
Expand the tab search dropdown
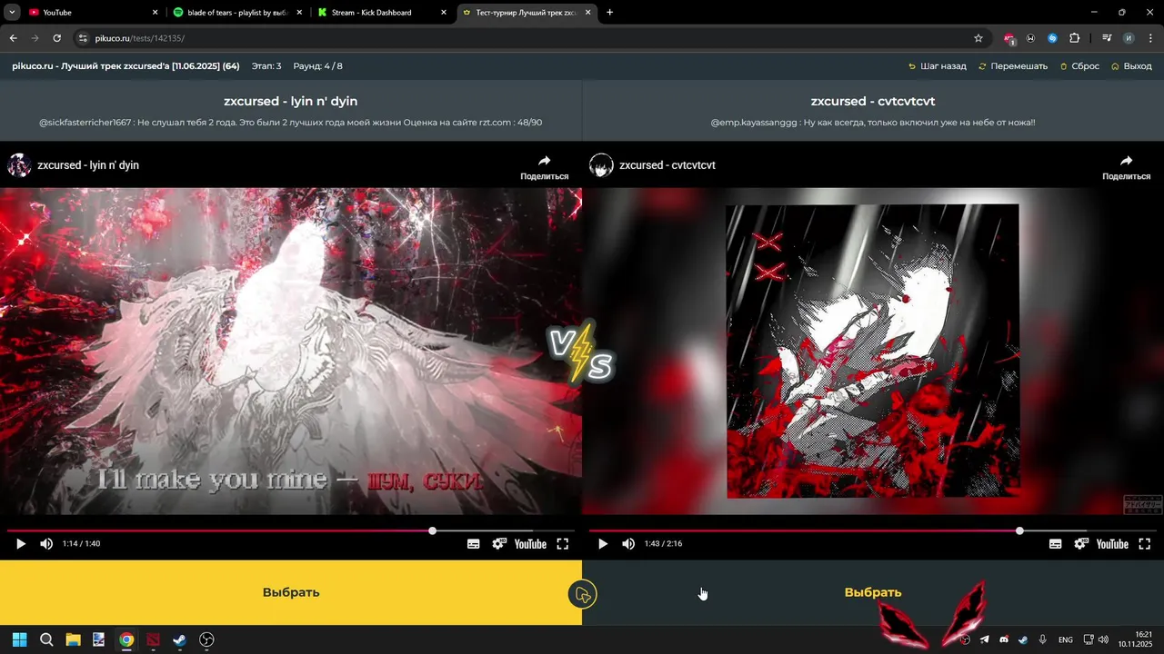pos(12,13)
